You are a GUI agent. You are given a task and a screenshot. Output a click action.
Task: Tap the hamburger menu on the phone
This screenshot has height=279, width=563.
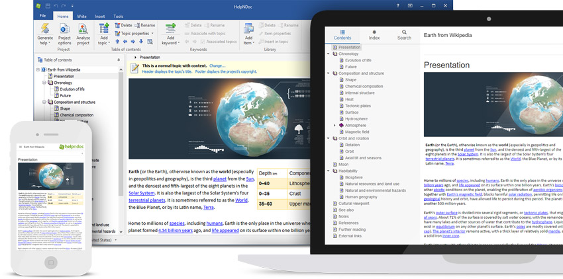20,147
